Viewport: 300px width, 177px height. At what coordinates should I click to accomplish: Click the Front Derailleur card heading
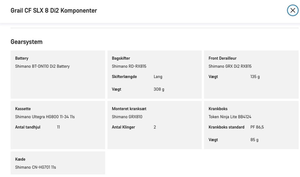pyautogui.click(x=222, y=58)
